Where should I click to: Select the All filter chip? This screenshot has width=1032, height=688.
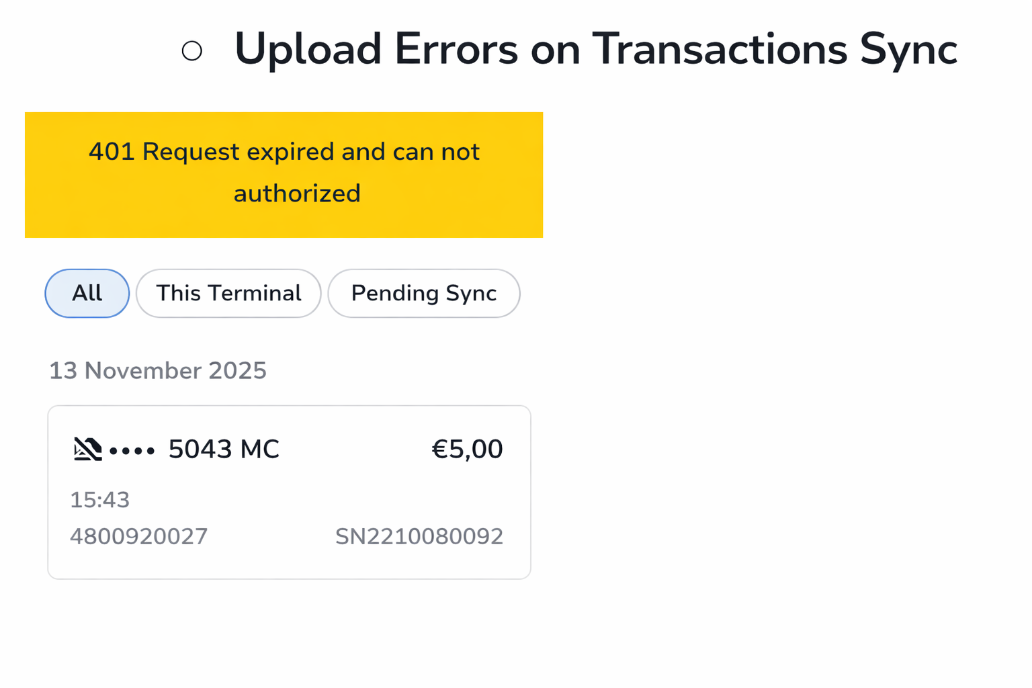click(x=87, y=293)
